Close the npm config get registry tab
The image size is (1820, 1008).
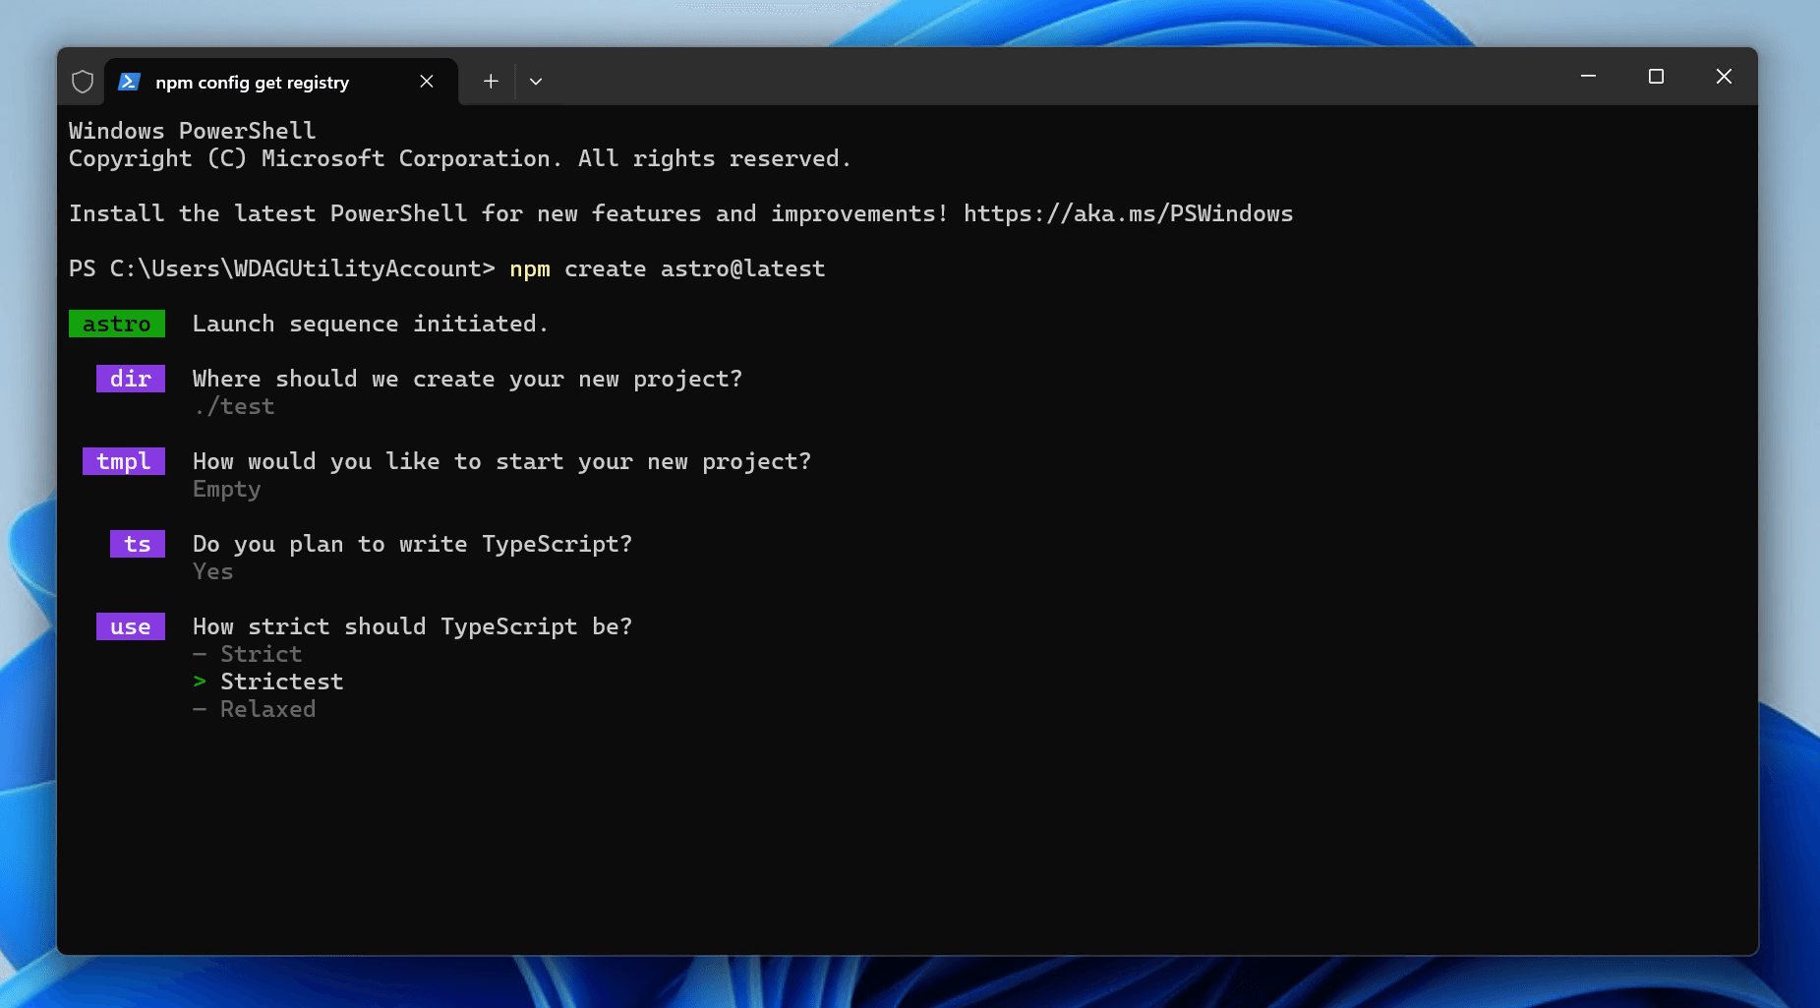click(427, 82)
